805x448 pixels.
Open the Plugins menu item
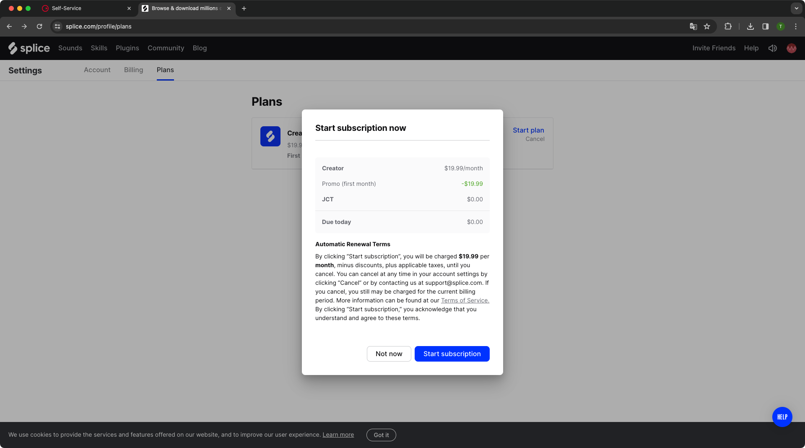point(127,48)
